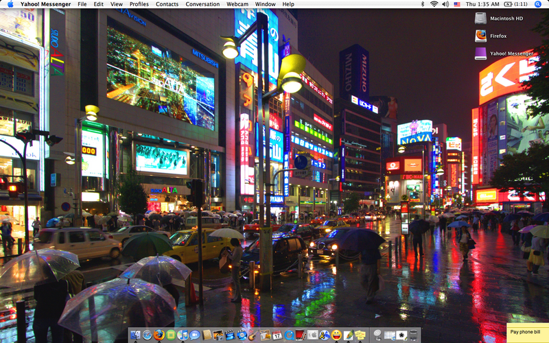Launch Safari compass icon in Dock

tap(147, 335)
